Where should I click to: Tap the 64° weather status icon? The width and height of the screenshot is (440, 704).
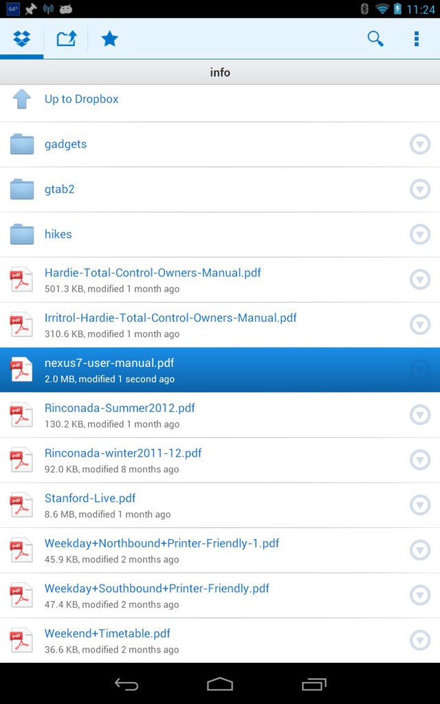12,9
